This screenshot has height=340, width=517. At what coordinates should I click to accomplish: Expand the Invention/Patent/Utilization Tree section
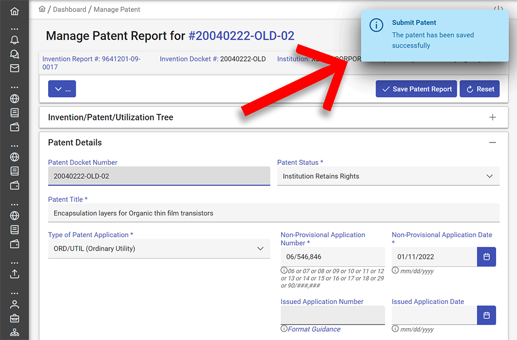click(492, 117)
